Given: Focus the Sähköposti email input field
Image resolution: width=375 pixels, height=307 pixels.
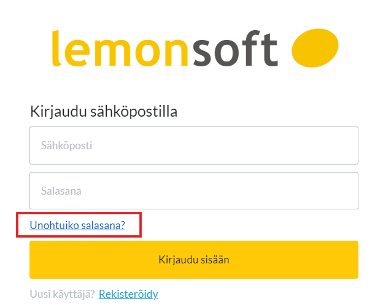Looking at the screenshot, I should click(193, 146).
